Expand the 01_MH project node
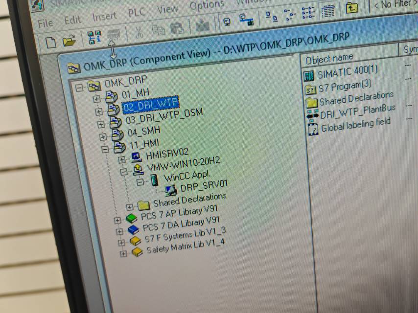This screenshot has width=418, height=313. (96, 99)
